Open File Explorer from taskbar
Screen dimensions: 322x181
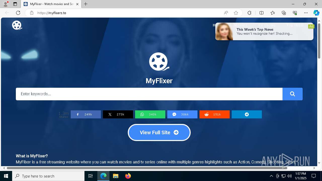click(115, 176)
